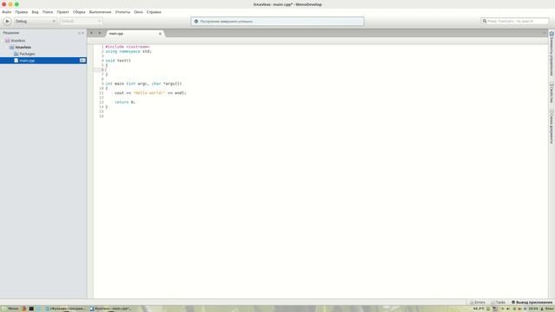This screenshot has height=312, width=555.
Task: Click the 'return 0;' line
Action: click(x=125, y=102)
